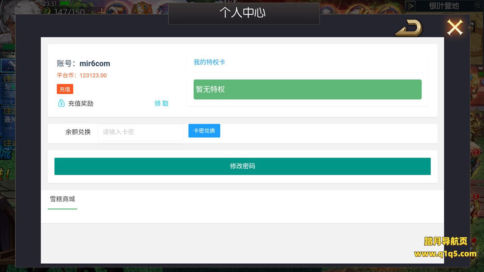Open the 我的特权卡 section header
484x272 pixels.
pyautogui.click(x=209, y=62)
